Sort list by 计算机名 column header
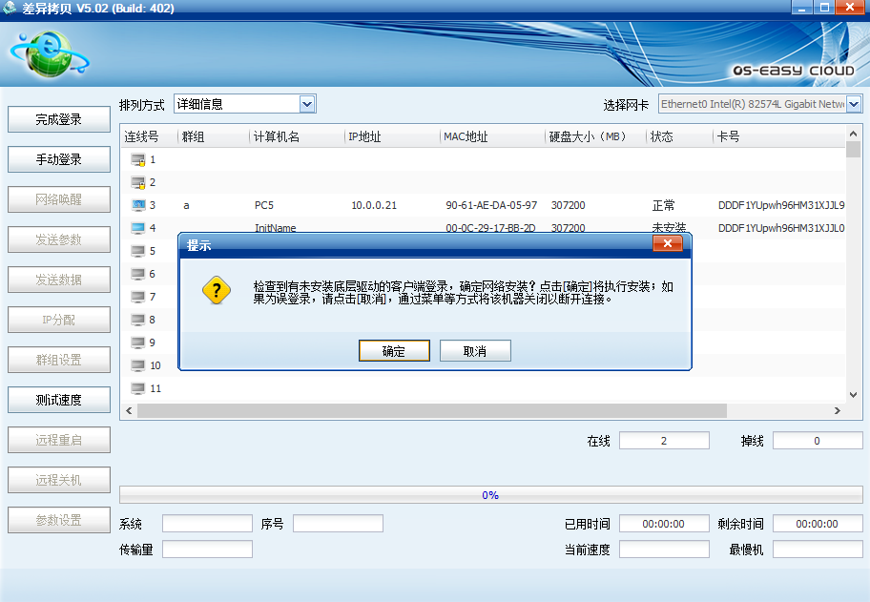Screen dimensions: 870x602 (277, 136)
